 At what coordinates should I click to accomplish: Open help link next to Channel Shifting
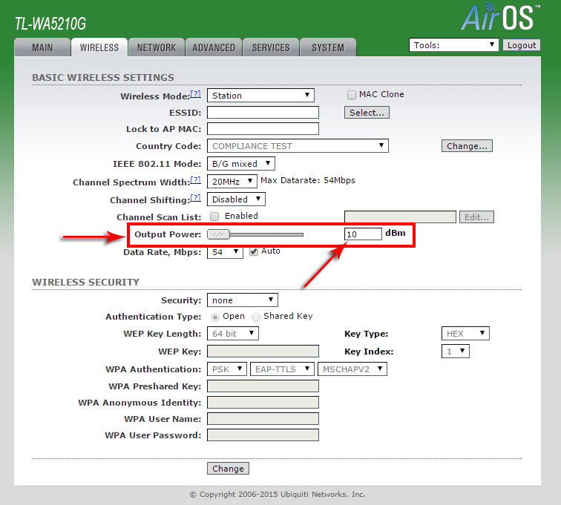pyautogui.click(x=196, y=198)
